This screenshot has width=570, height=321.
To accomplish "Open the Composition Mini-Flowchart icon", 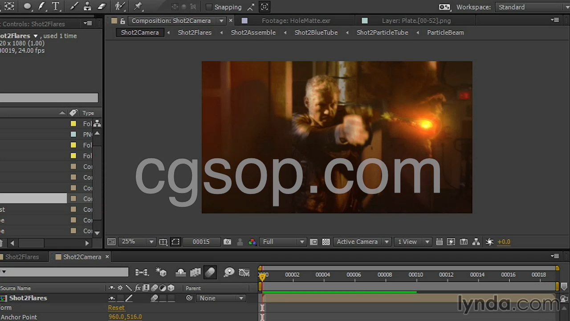I will pyautogui.click(x=142, y=272).
